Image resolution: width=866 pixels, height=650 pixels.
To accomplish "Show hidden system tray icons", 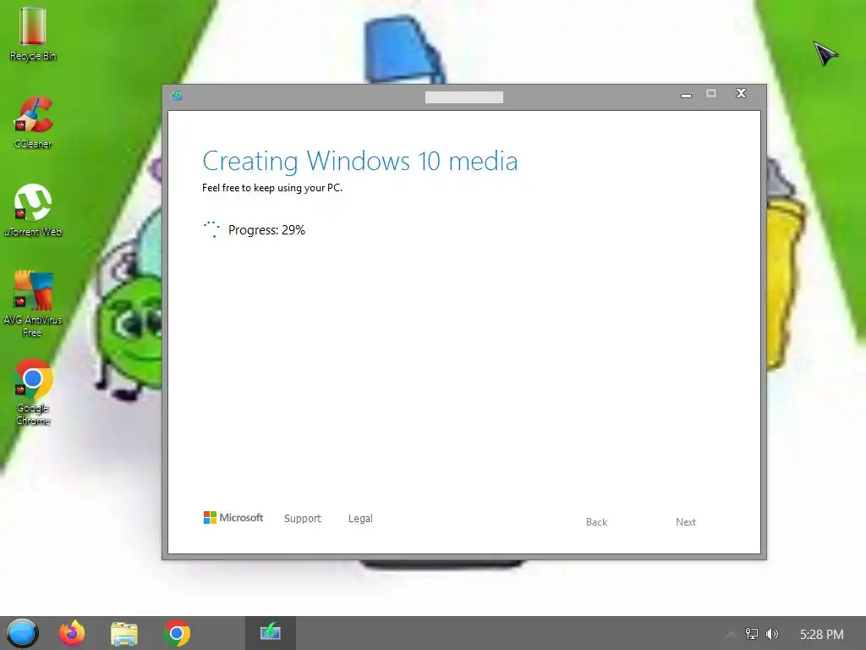I will pyautogui.click(x=730, y=635).
